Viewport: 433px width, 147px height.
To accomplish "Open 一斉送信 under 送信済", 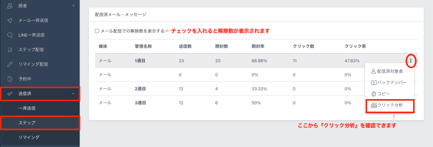I will pyautogui.click(x=29, y=108).
